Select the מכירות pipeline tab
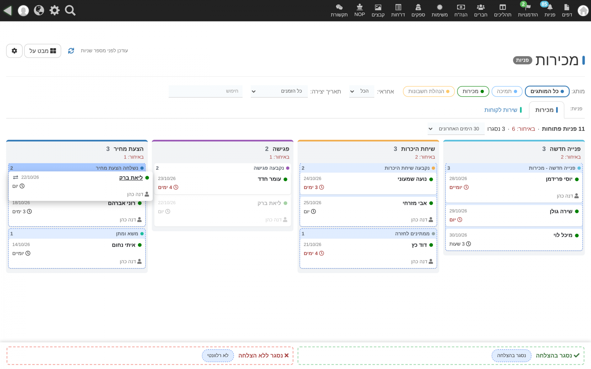The height and width of the screenshot is (369, 591). coord(546,110)
